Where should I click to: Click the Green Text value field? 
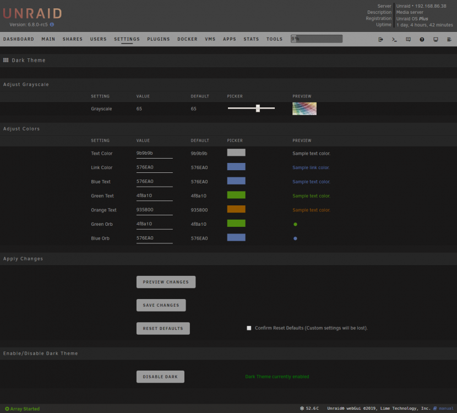(x=155, y=196)
